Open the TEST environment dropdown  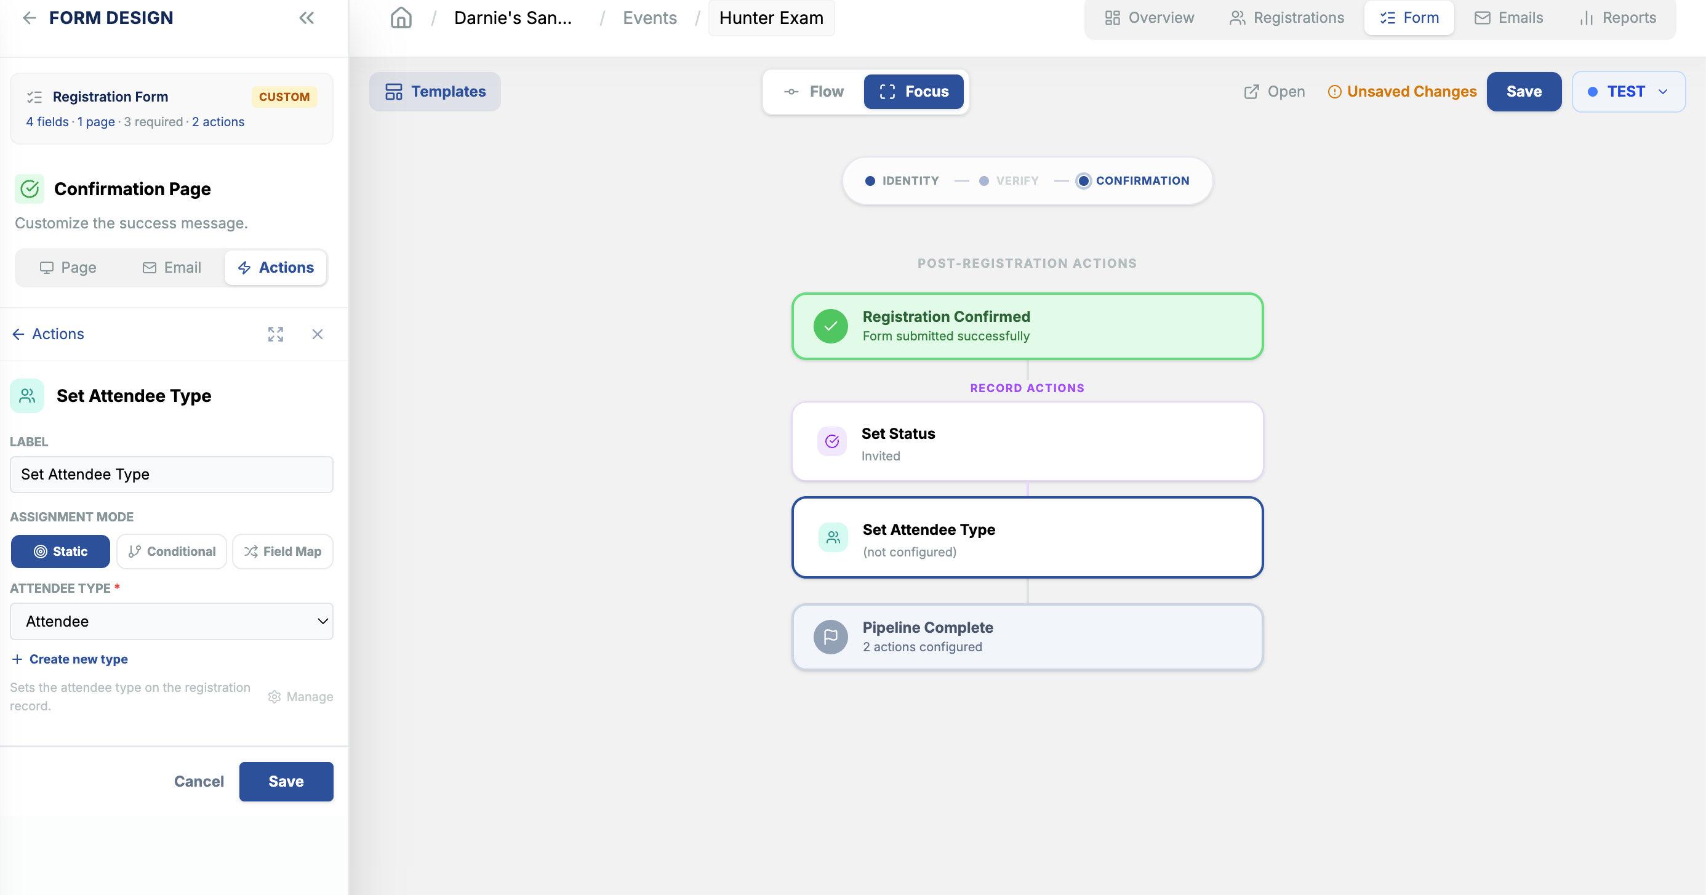(x=1628, y=92)
